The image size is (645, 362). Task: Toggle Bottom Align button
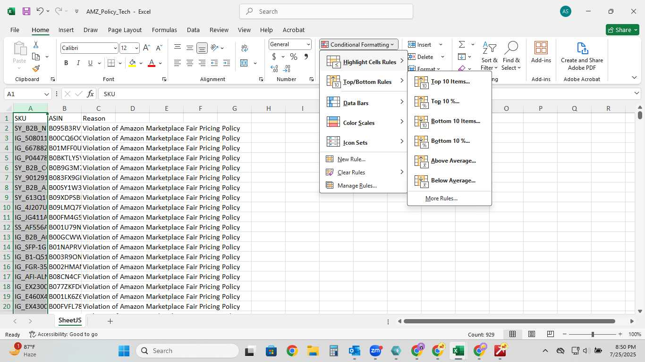pyautogui.click(x=202, y=48)
